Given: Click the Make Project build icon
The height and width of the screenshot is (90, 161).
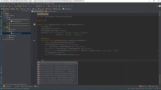Looking at the screenshot, I should (35, 6).
